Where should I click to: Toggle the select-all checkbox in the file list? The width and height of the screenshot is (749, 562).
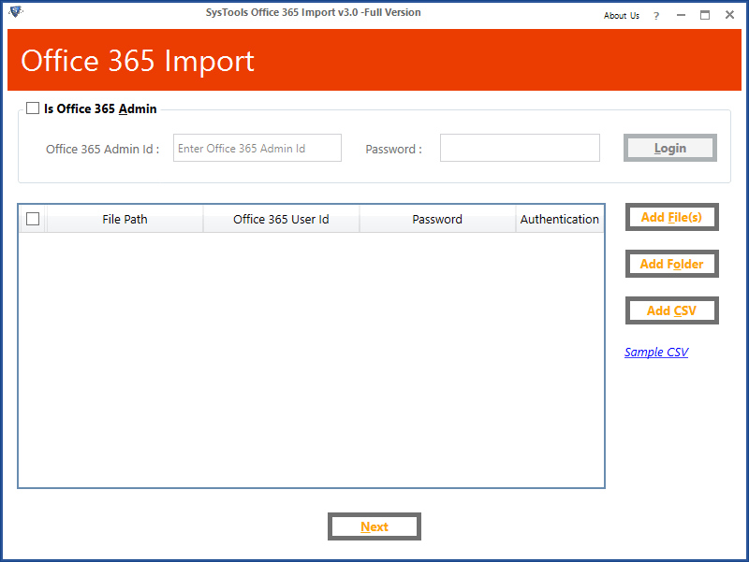click(33, 218)
